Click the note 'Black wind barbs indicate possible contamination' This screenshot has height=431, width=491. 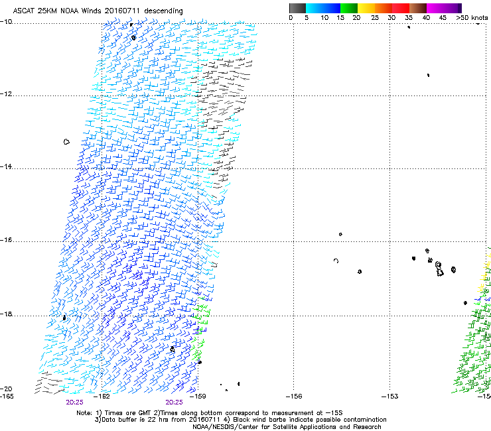310,420
